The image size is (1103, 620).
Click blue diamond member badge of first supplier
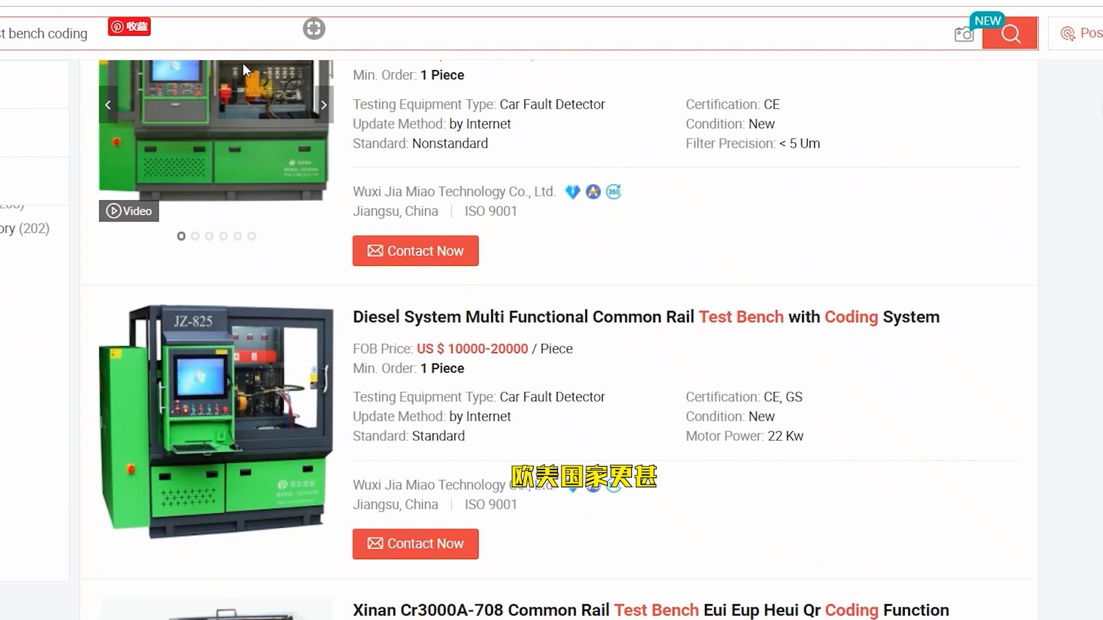coord(572,192)
